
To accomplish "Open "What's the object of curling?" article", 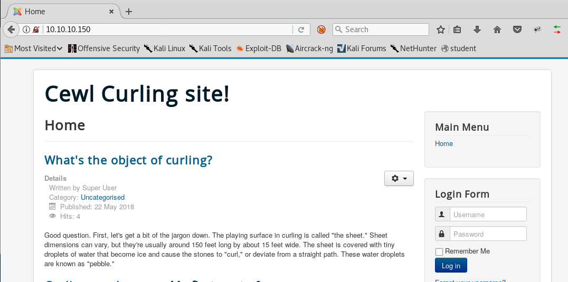I will tap(128, 160).
